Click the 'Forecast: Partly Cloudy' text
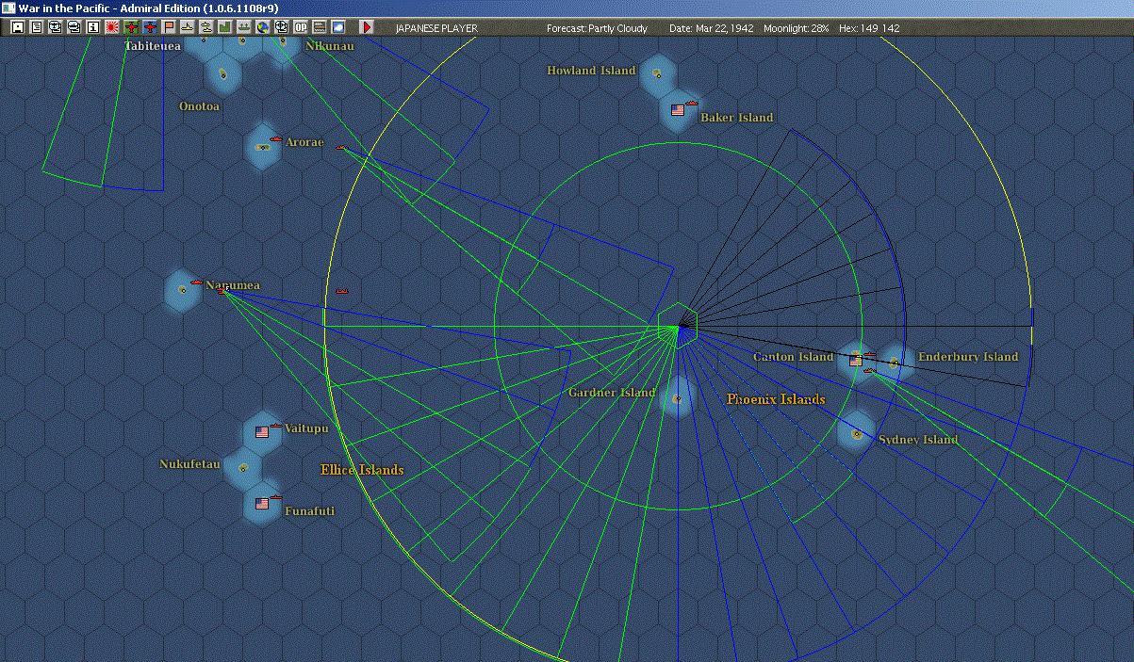The height and width of the screenshot is (662, 1134). [598, 28]
